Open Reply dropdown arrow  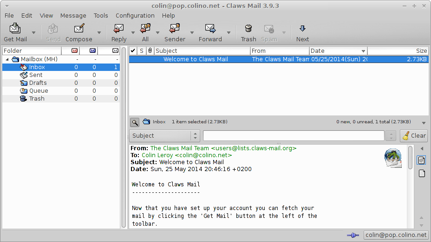[133, 32]
